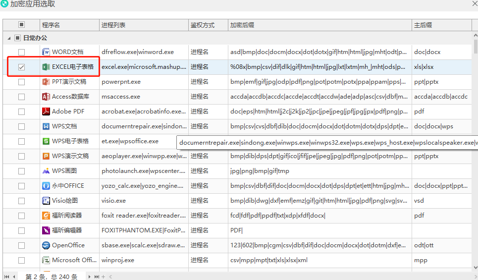This screenshot has height=280, width=478.
Task: Click the 福昕编辑器 program icon
Action: (46, 230)
